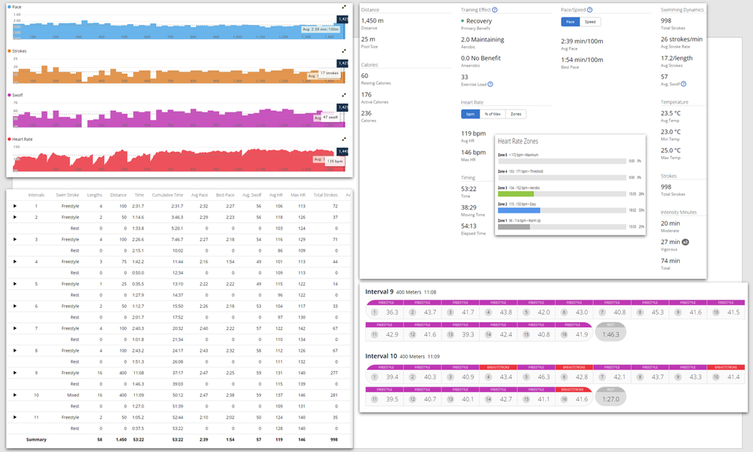Select the Pace toggle button
This screenshot has height=452, width=753.
570,22
